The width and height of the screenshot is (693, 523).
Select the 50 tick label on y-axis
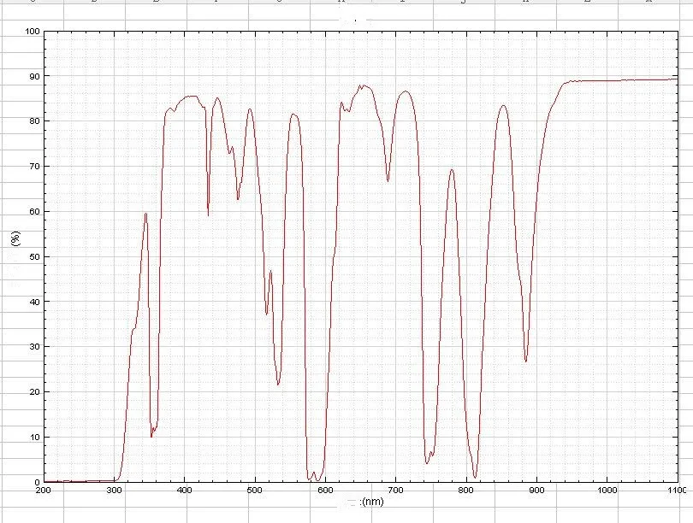[34, 256]
